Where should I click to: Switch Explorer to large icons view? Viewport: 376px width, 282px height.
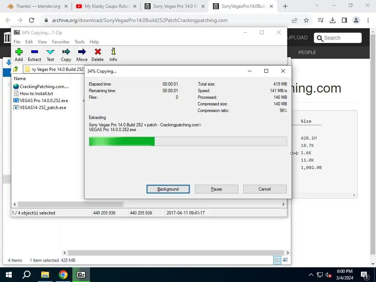point(285,260)
